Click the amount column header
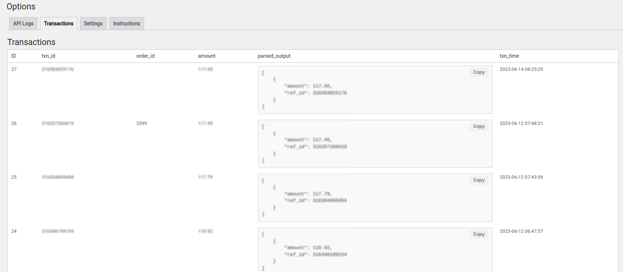Screen dimensions: 623x272 tap(207, 56)
